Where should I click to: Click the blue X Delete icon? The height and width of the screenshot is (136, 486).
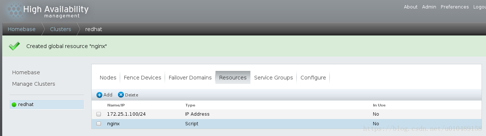(x=121, y=95)
